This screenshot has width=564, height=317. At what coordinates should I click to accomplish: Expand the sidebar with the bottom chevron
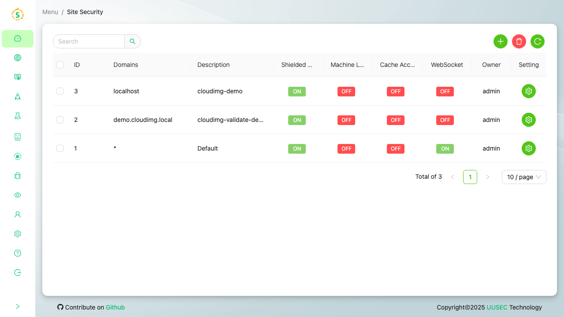(x=18, y=306)
